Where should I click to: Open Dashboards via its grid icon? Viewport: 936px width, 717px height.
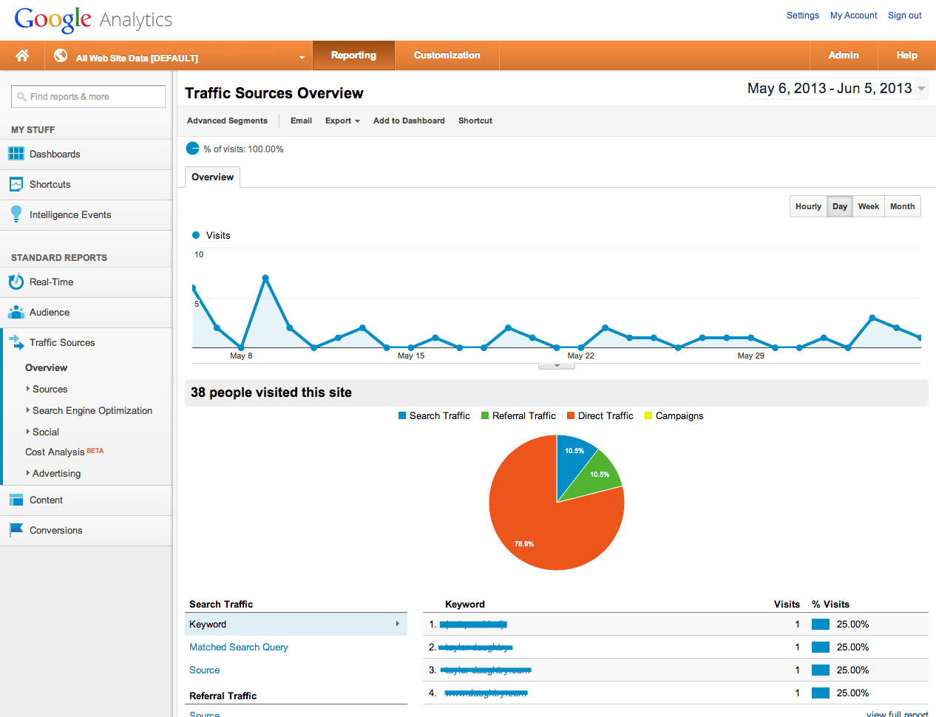coord(16,154)
